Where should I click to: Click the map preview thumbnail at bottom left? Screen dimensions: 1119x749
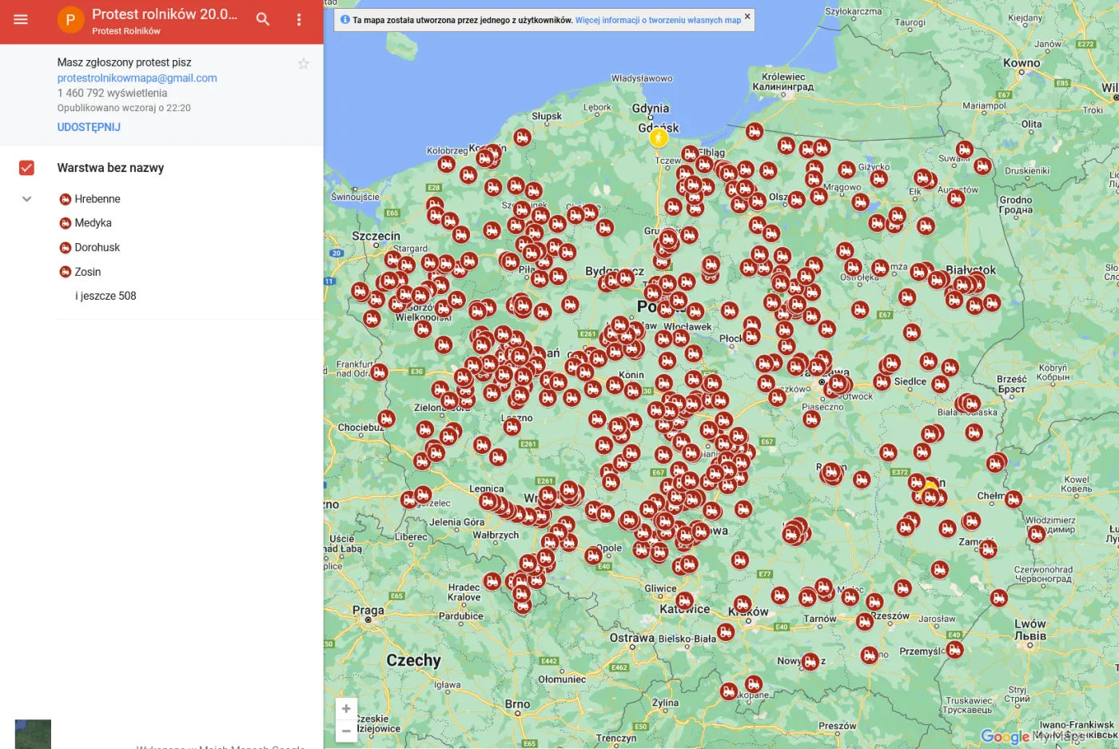point(33,732)
